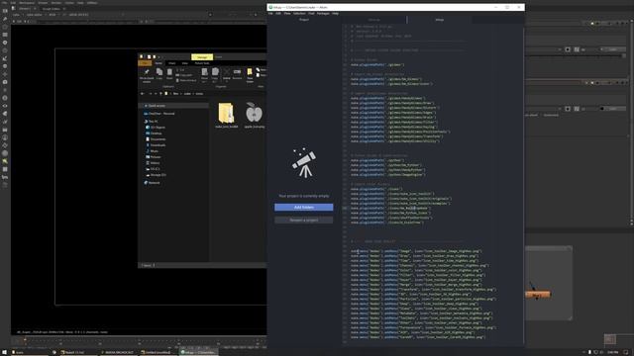
Task: Open Atom File menu
Action: coord(270,13)
